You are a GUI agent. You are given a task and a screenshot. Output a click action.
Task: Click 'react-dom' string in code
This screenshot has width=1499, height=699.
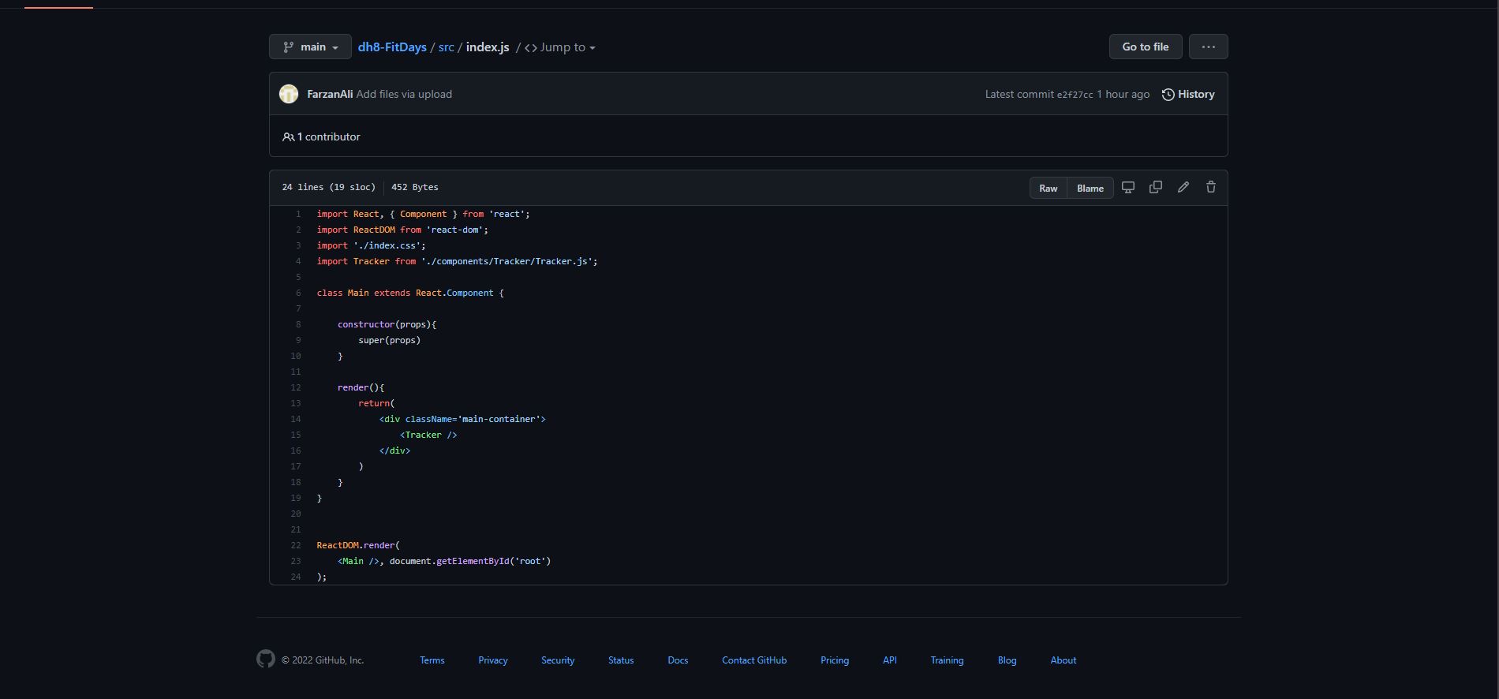pos(454,230)
